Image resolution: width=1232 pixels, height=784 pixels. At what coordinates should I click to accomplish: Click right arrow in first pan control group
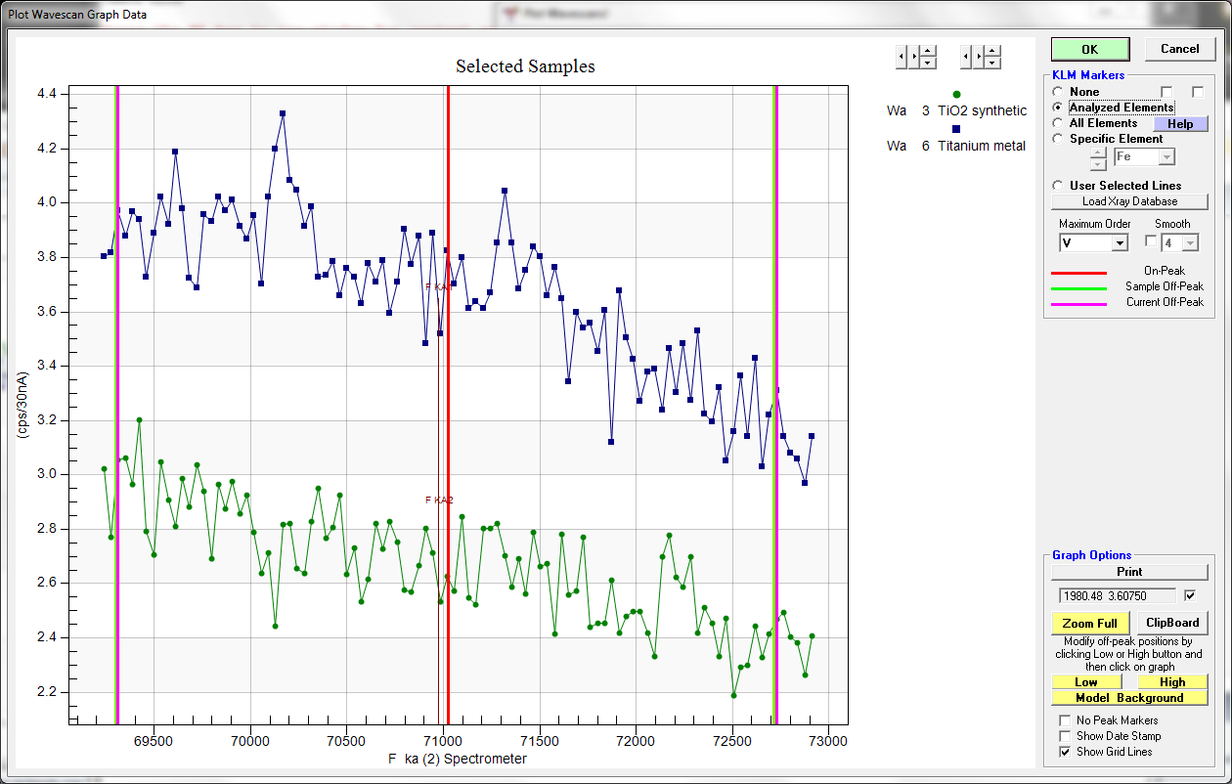(913, 57)
